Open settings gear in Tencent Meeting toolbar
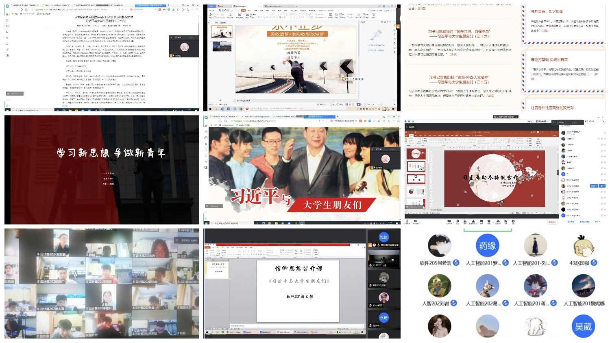The height and width of the screenshot is (343, 610). click(513, 222)
